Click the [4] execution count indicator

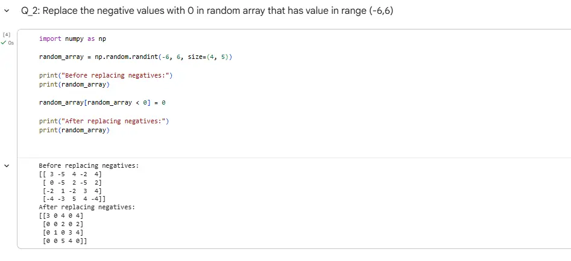pos(7,35)
